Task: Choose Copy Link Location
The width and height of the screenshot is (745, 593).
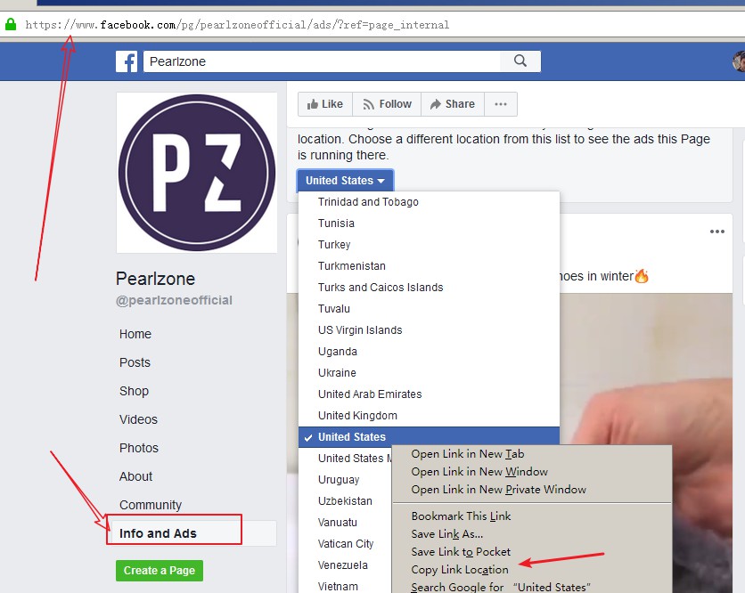Action: click(x=532, y=570)
